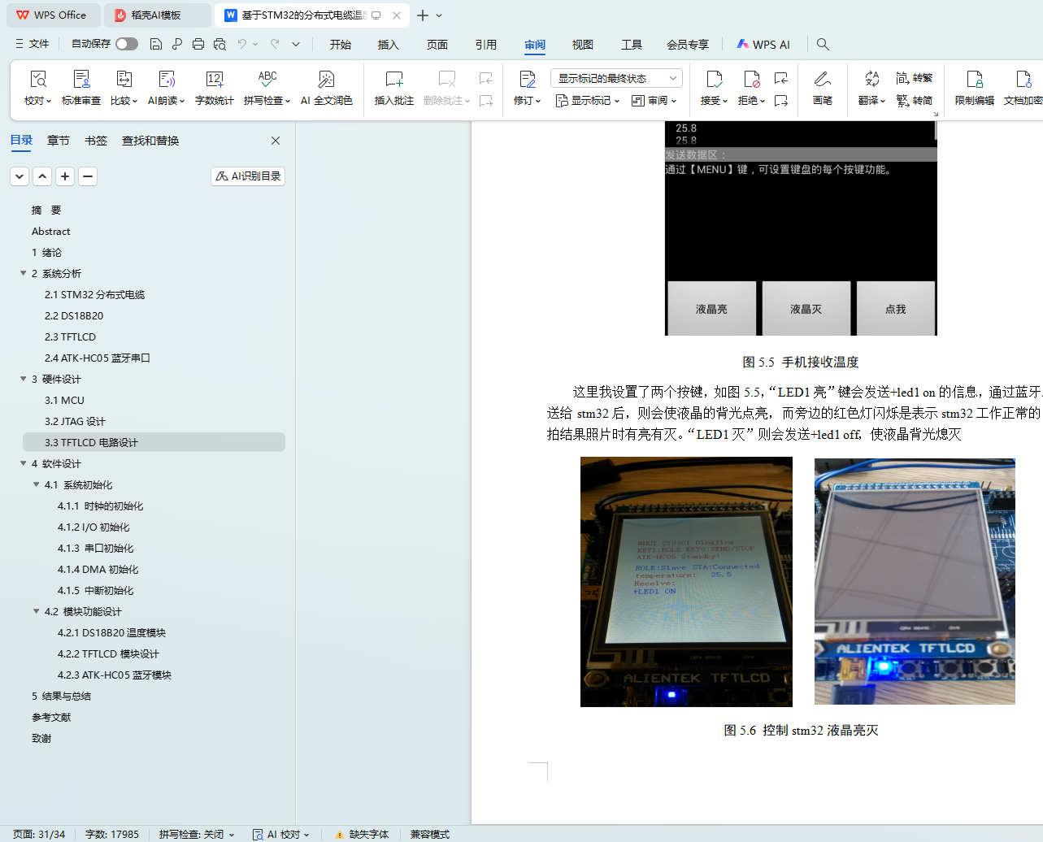1043x842 pixels.
Task: Jump to 参考文献 in the outline
Action: 51,718
